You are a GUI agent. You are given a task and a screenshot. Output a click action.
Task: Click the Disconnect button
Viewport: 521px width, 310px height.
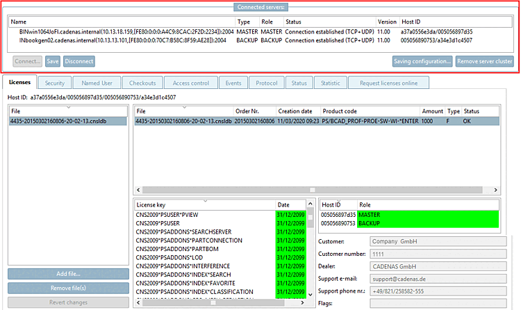point(79,61)
